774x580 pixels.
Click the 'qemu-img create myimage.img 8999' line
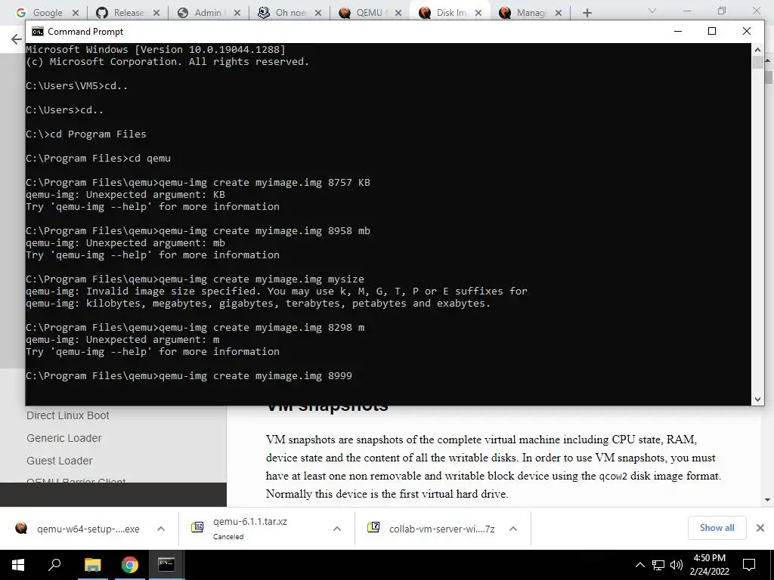[189, 376]
